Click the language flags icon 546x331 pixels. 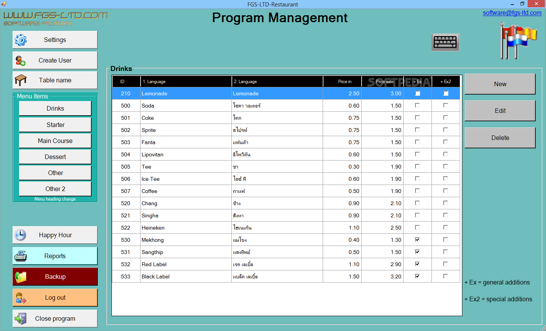point(518,41)
